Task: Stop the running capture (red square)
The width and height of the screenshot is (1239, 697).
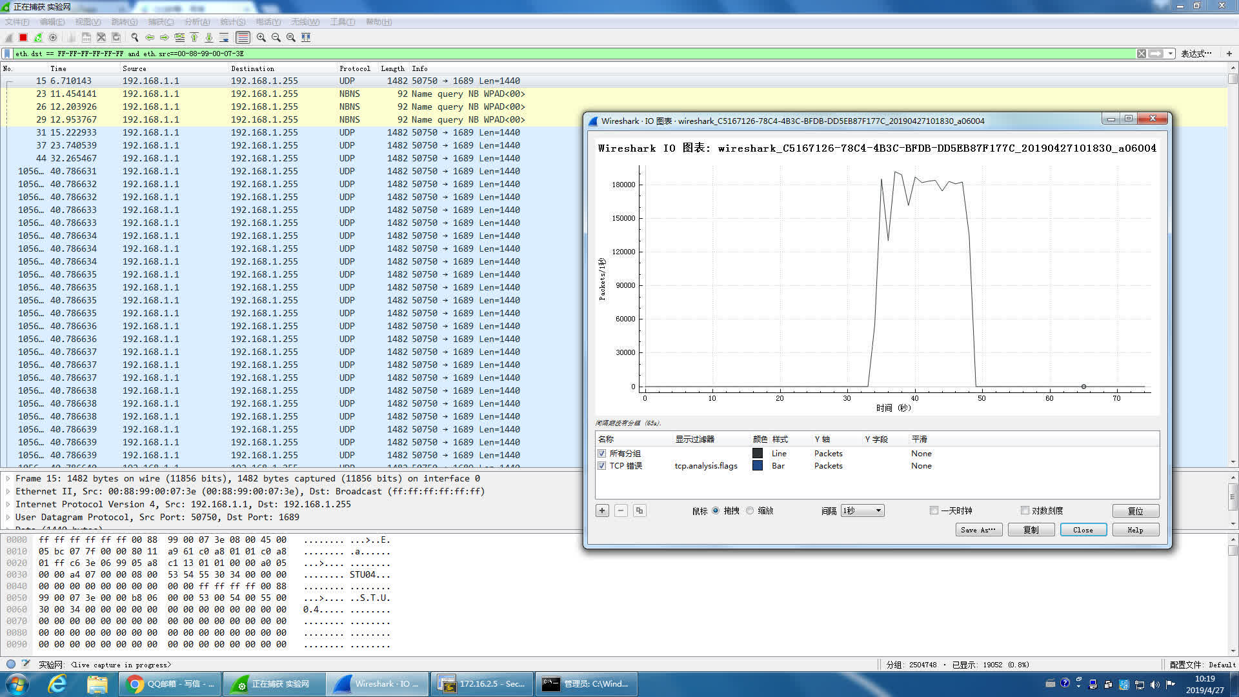Action: tap(23, 37)
